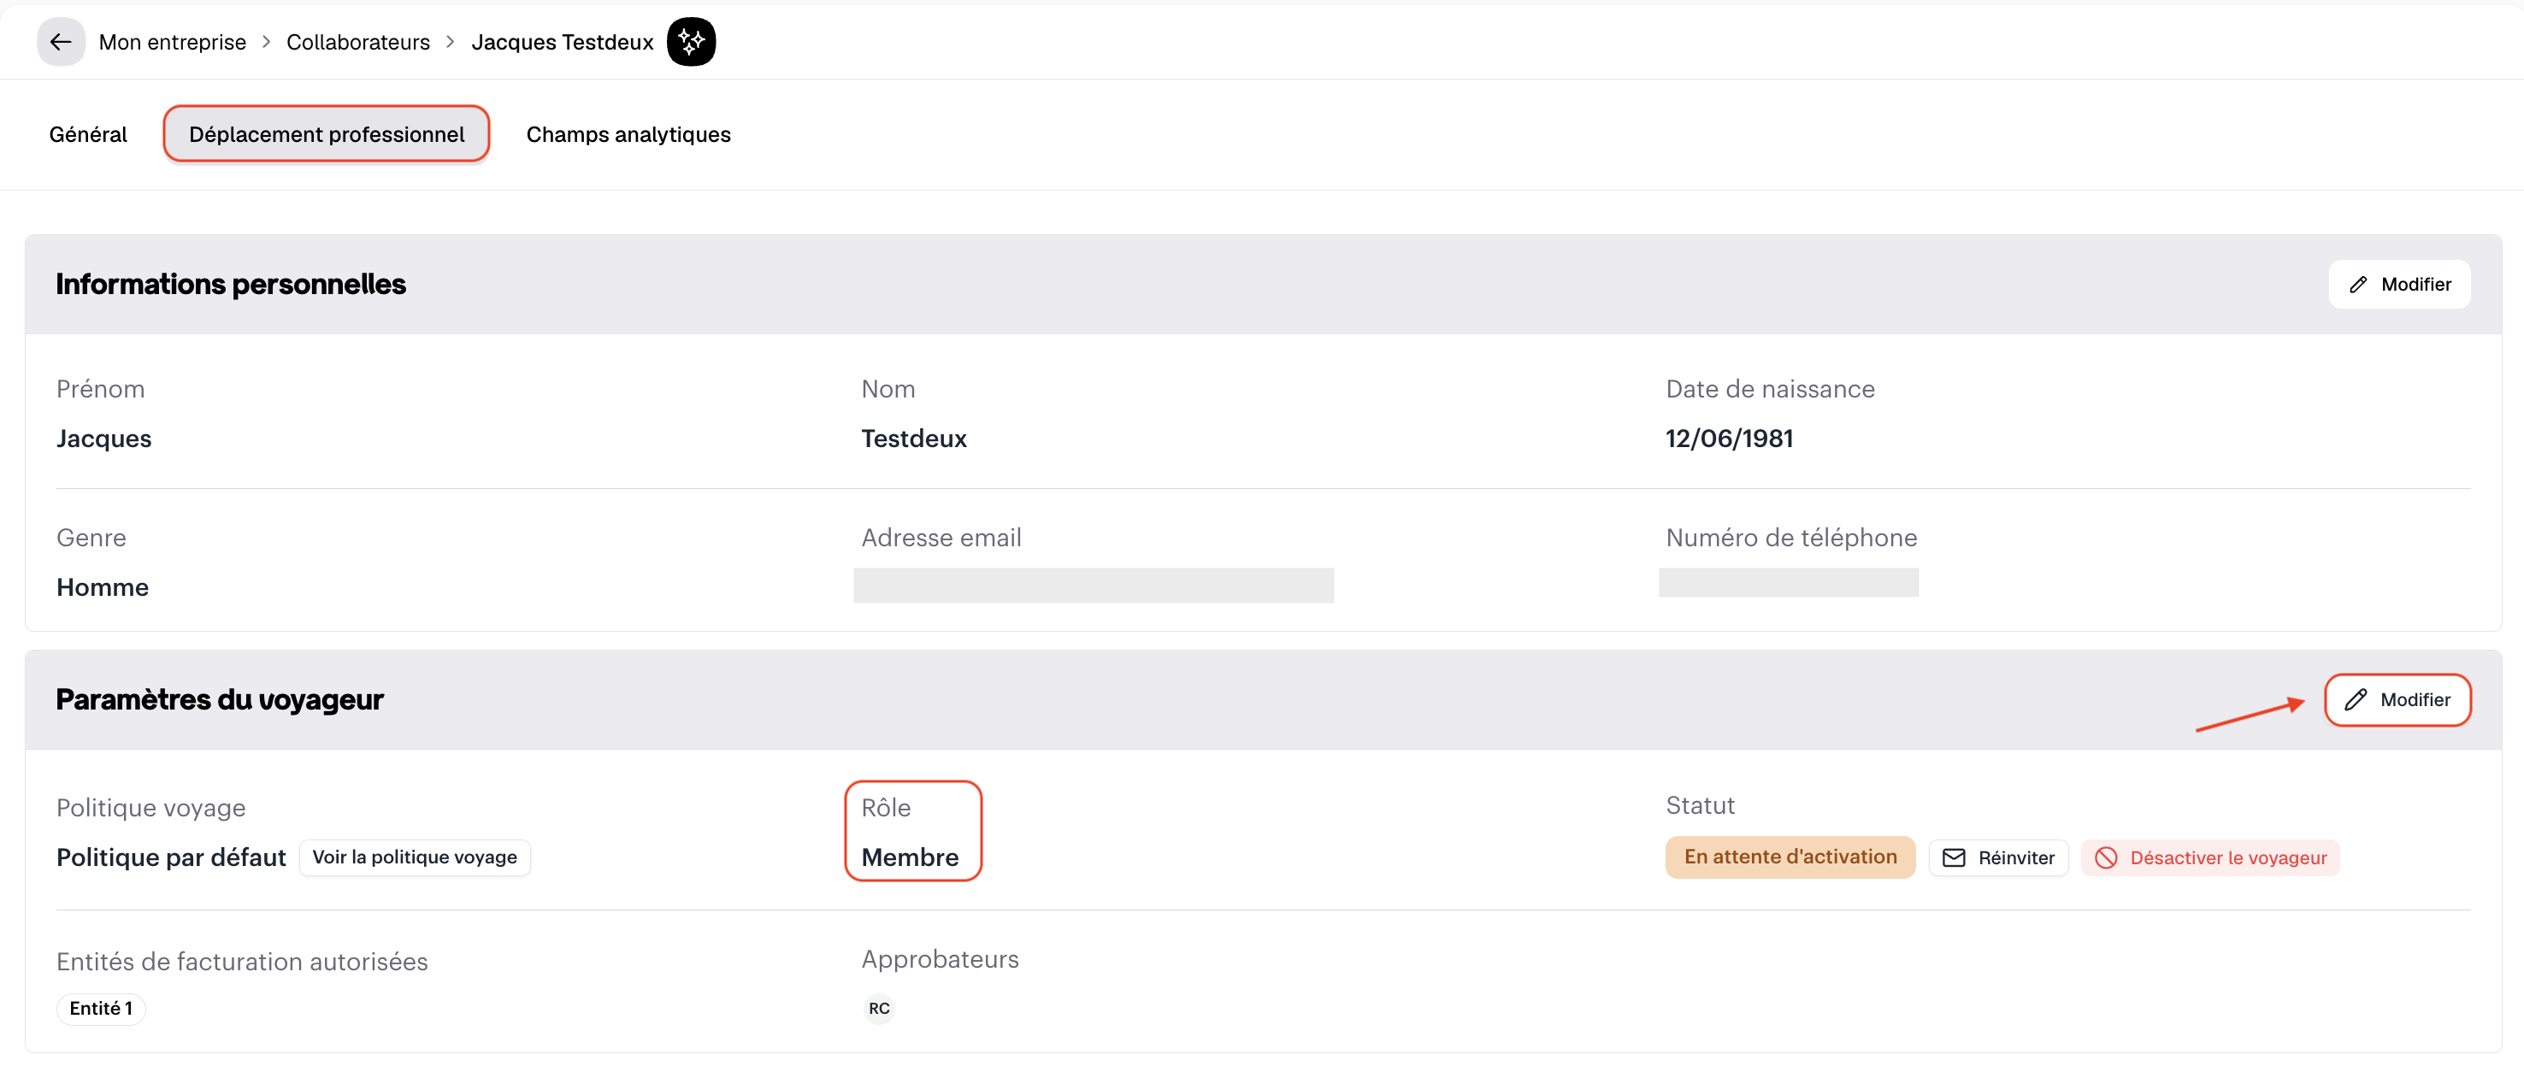This screenshot has width=2524, height=1072.
Task: Click the Approbateurs label
Action: click(x=940, y=959)
